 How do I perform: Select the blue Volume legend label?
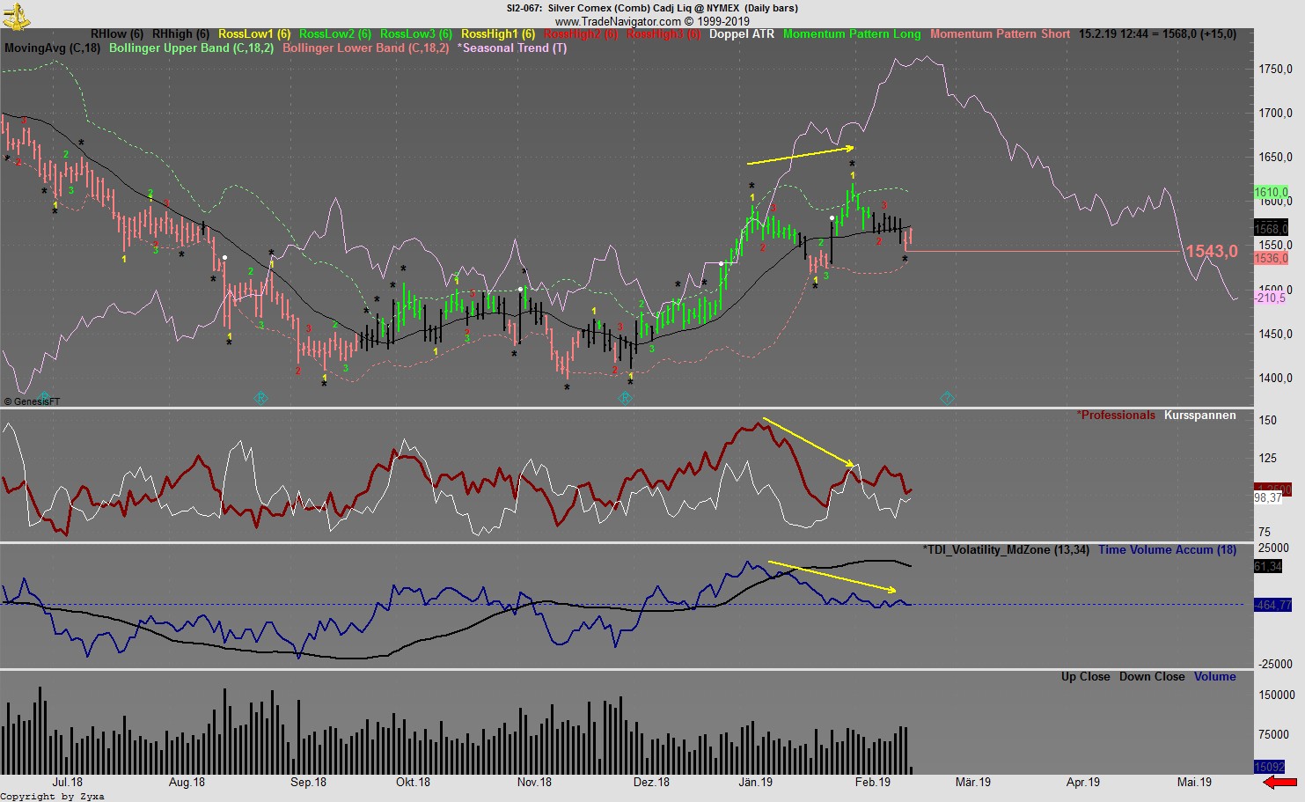click(x=1215, y=677)
